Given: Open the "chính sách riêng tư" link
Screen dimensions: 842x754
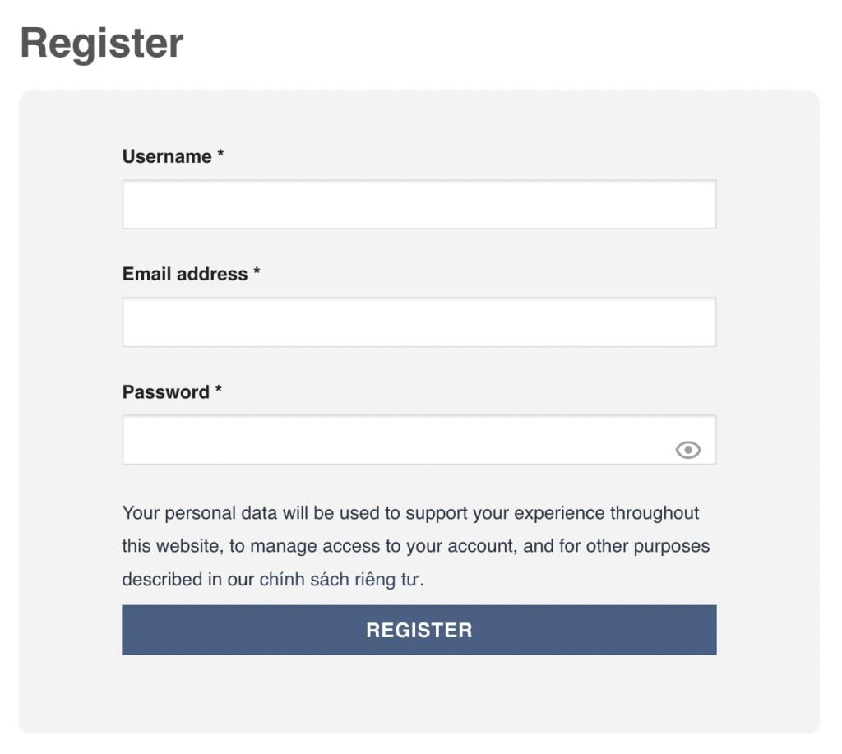Looking at the screenshot, I should [340, 580].
